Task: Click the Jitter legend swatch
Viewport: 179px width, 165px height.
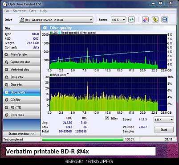Action: [x=58, y=75]
